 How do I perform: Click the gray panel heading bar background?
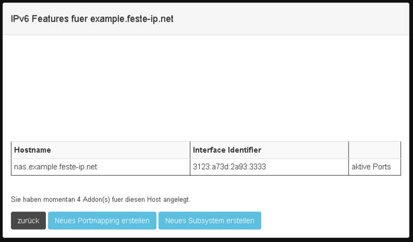point(290,19)
